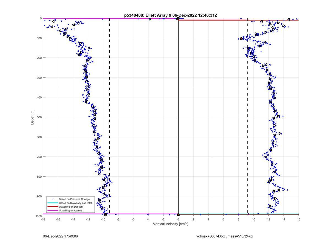The width and height of the screenshot is (330, 243).
Task: Click x-axis tick label 16
Action: 299,219
